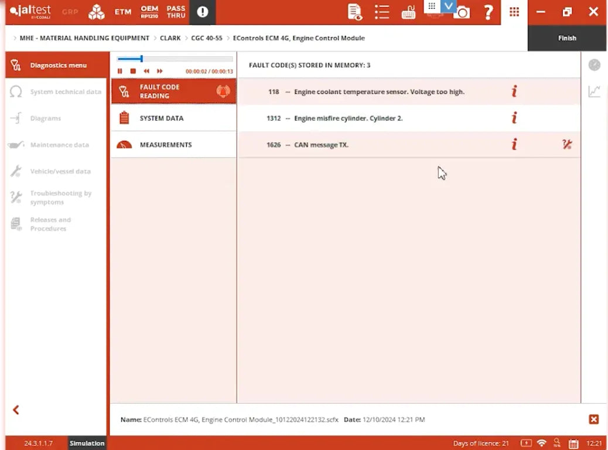608x450 pixels.
Task: Fast forward the recording playback
Action: point(160,71)
